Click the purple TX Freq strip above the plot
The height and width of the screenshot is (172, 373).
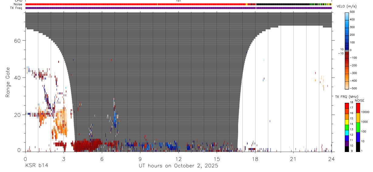click(x=178, y=8)
